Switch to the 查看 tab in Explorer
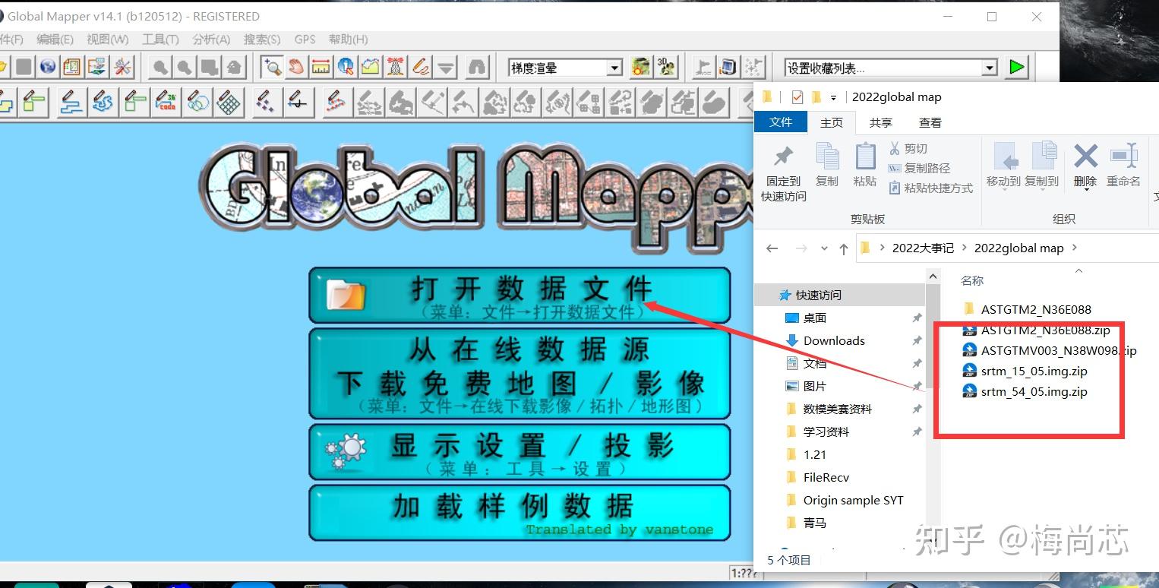The height and width of the screenshot is (588, 1159). click(930, 122)
